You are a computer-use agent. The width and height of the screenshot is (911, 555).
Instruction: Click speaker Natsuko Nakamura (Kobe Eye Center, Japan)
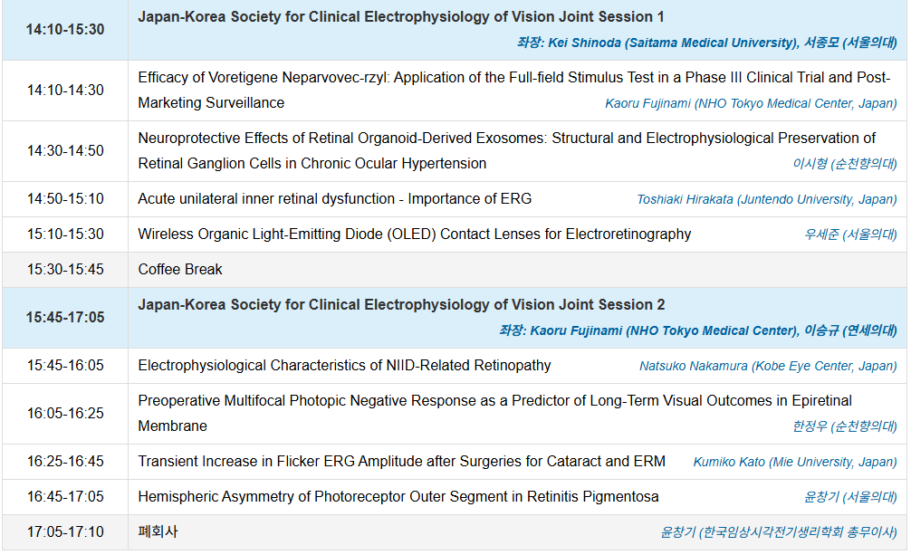point(768,366)
